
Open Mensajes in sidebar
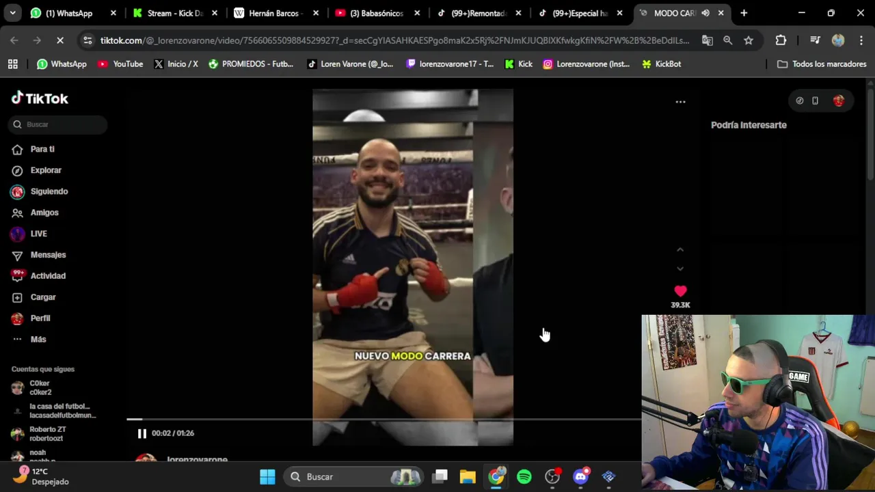38,255
